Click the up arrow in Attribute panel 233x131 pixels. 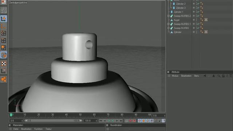pos(214,76)
